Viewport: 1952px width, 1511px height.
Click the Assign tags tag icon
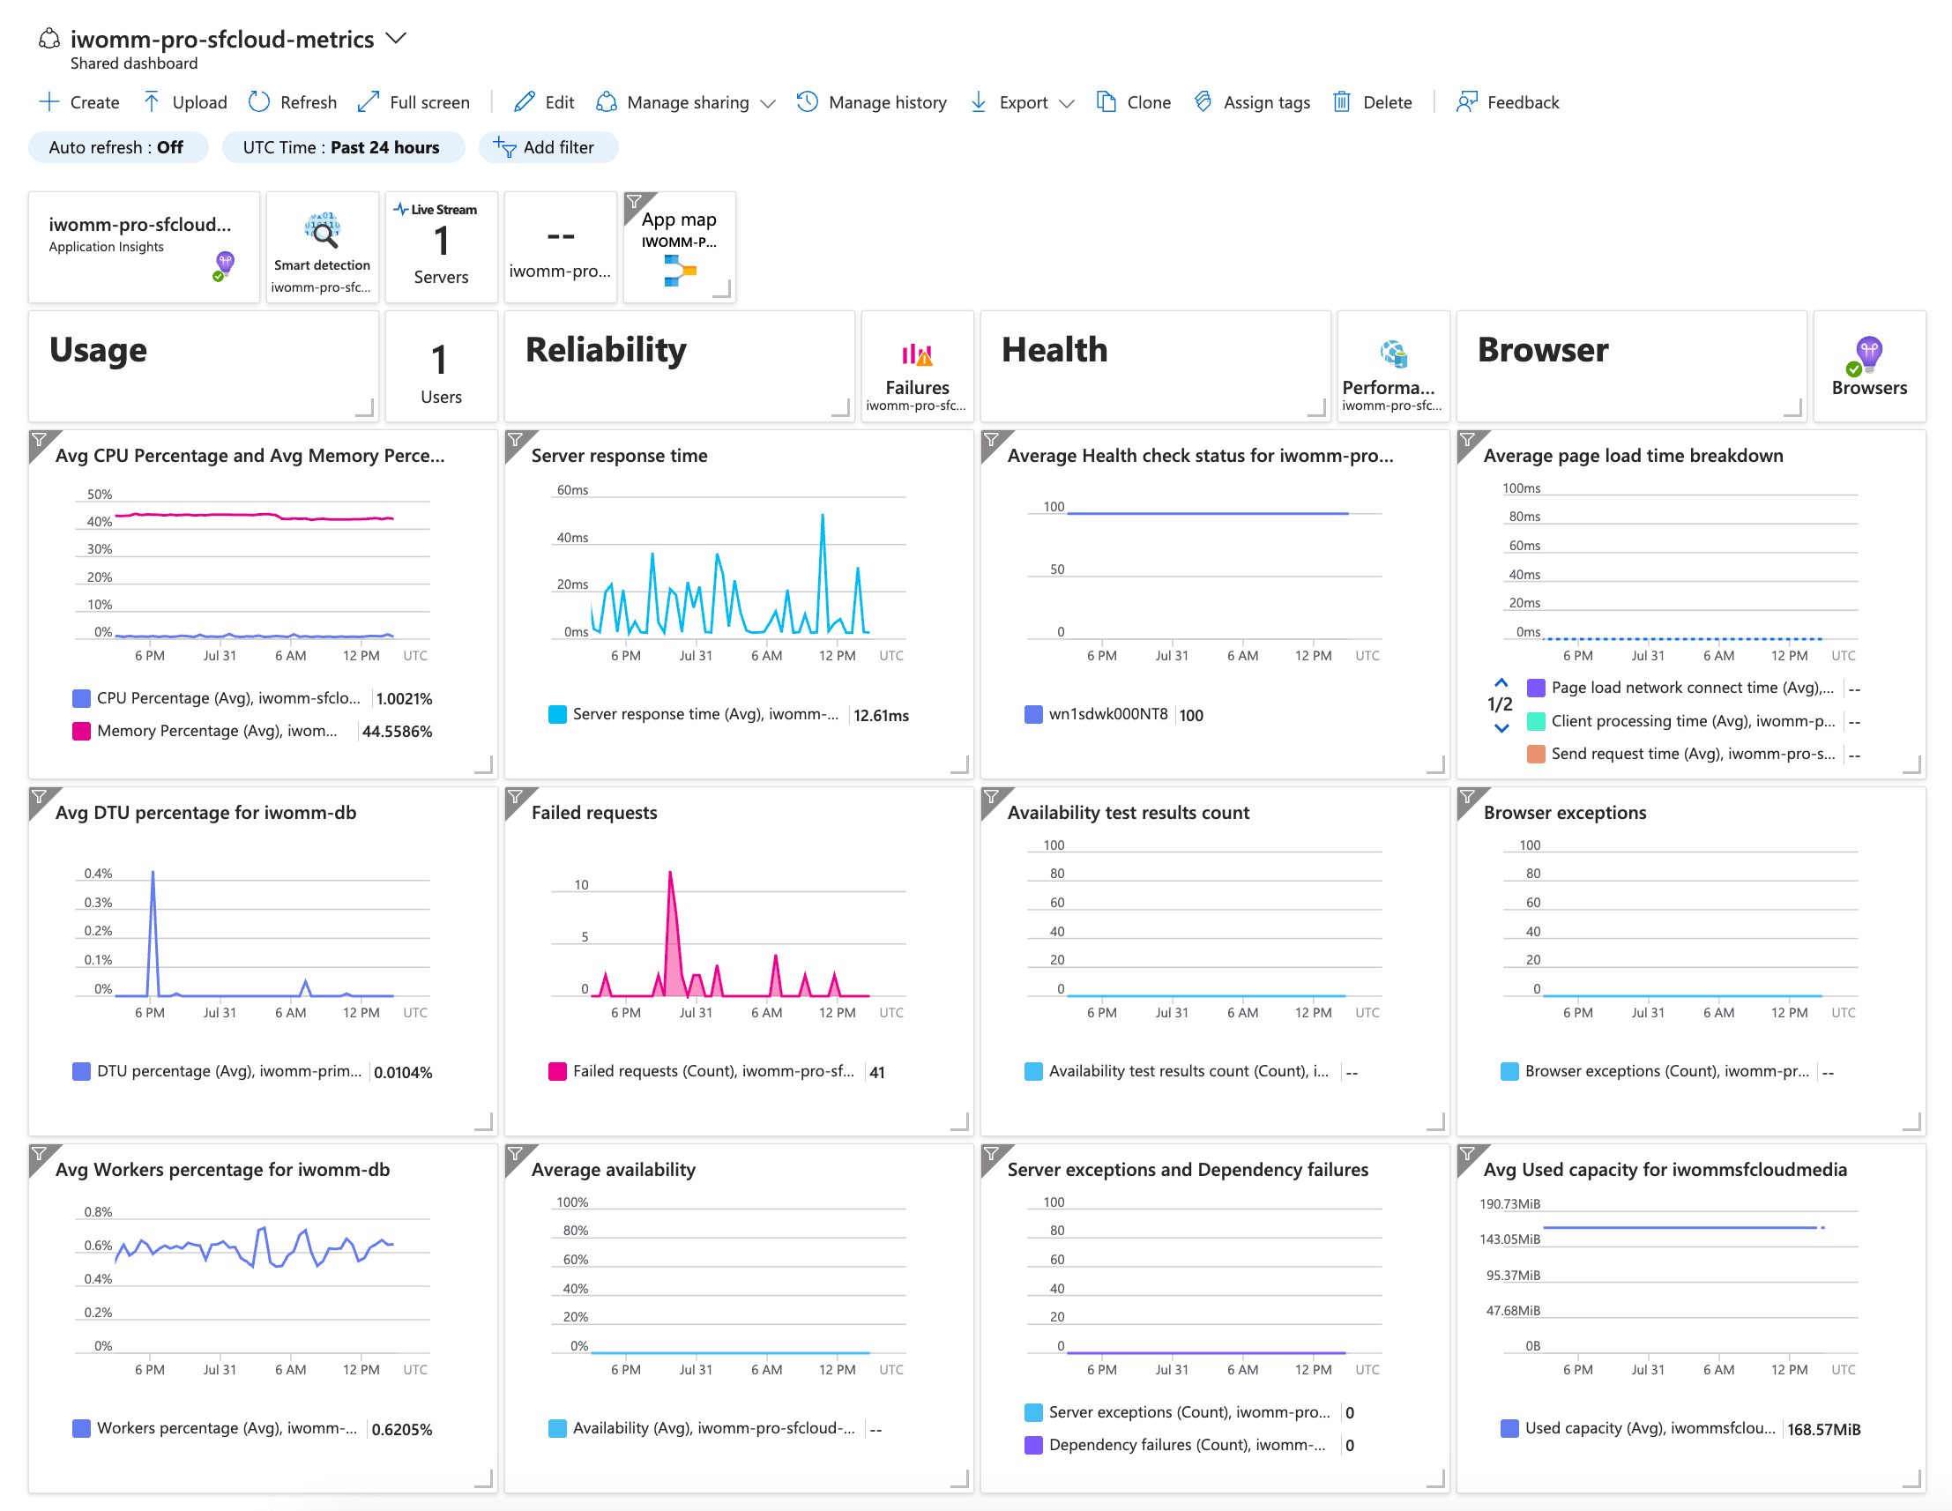click(x=1203, y=102)
